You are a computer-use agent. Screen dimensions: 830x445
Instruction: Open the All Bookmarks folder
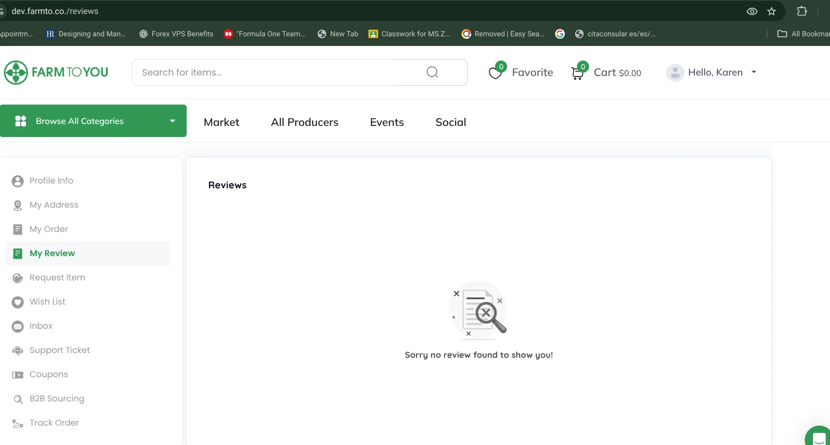tap(803, 34)
